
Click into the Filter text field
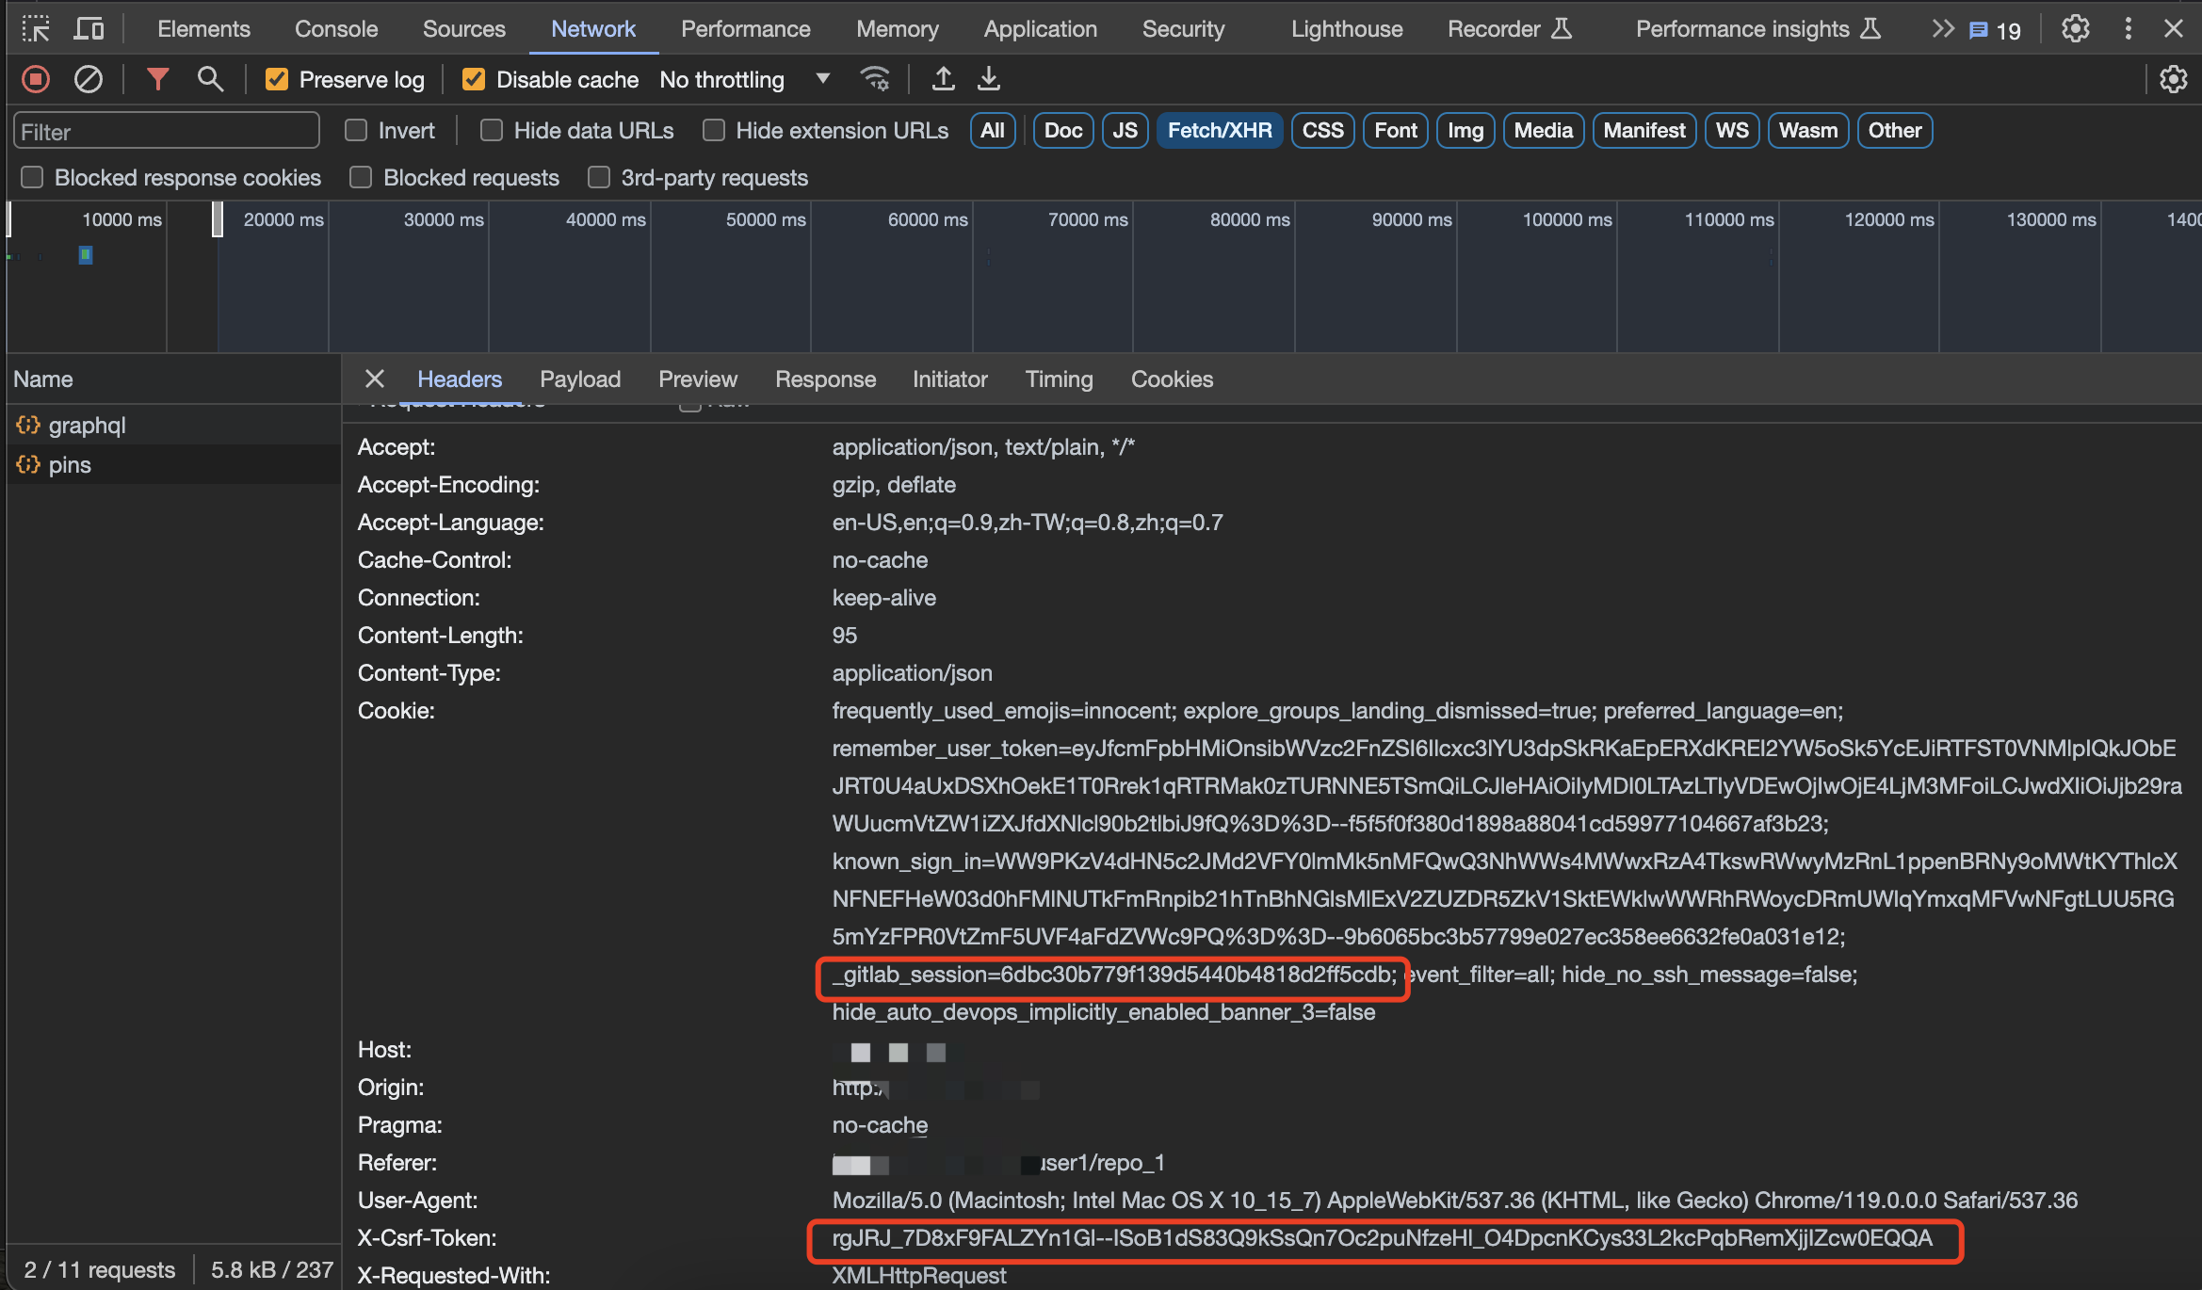[167, 131]
